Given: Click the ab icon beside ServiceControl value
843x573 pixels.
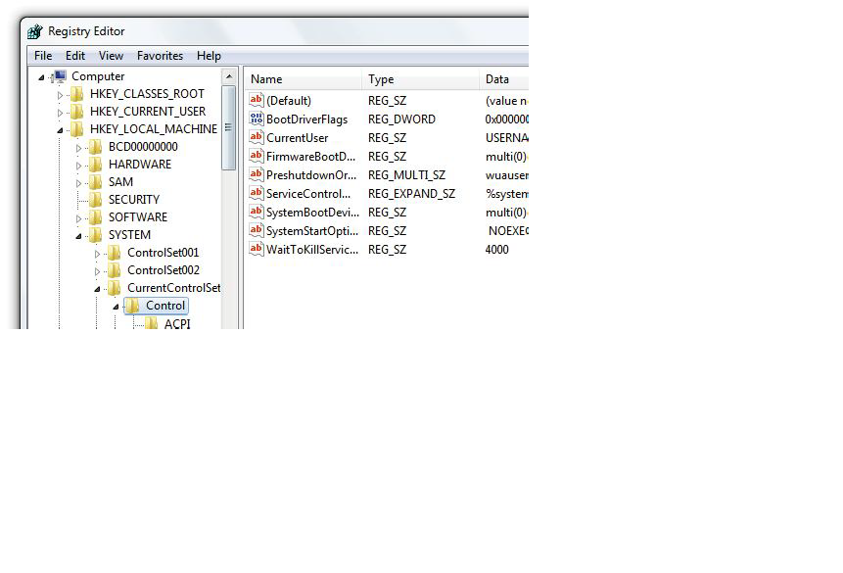Looking at the screenshot, I should 256,193.
